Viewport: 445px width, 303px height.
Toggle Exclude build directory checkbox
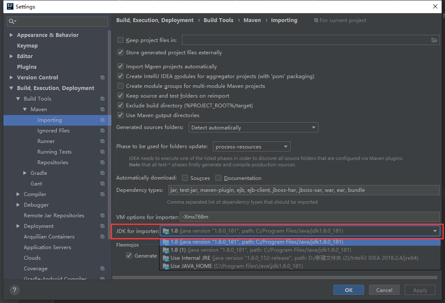pos(120,105)
